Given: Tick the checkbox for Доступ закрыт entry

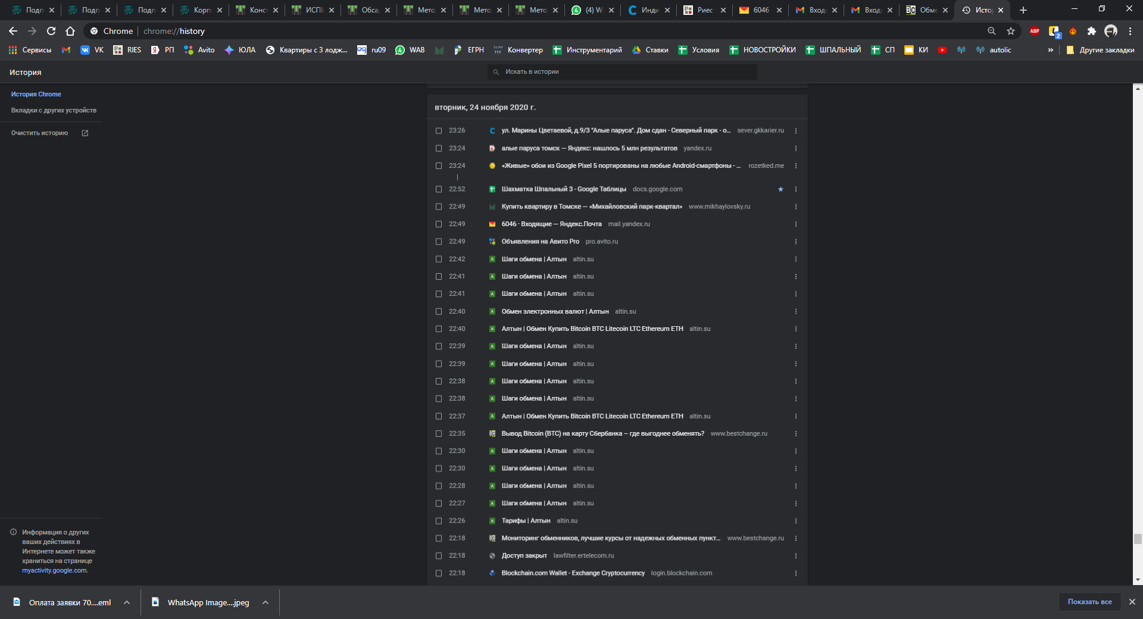Looking at the screenshot, I should [x=439, y=556].
